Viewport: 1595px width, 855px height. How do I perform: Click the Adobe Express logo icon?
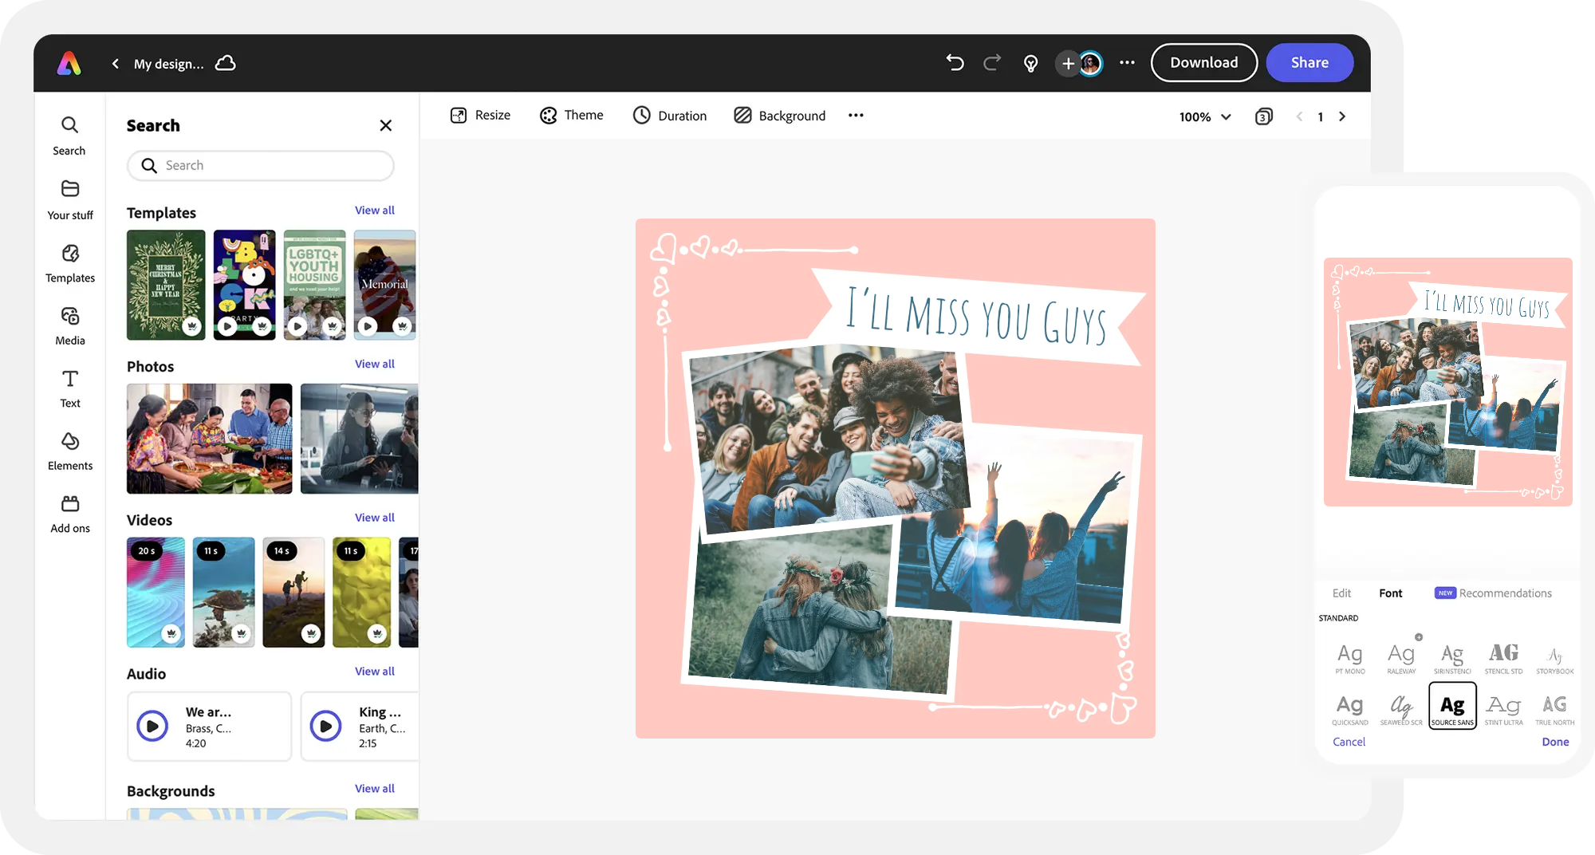(69, 63)
